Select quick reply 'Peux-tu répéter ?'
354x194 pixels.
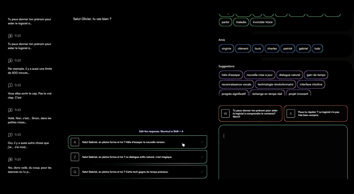(316, 114)
